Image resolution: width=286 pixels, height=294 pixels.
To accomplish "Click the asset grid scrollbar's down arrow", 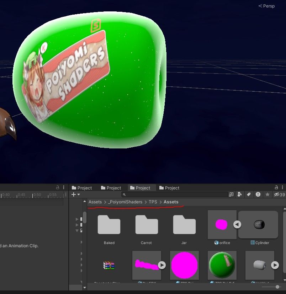I will tap(285, 280).
